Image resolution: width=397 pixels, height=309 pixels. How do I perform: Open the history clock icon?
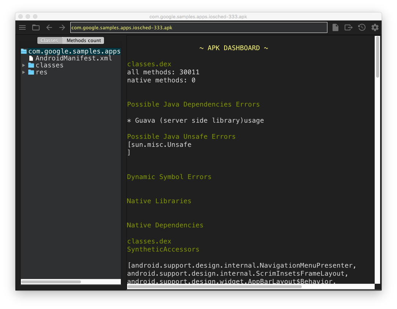pyautogui.click(x=362, y=27)
